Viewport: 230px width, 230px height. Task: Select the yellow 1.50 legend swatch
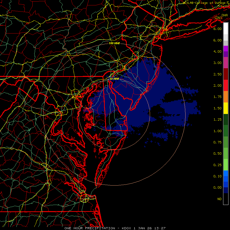(x=226, y=108)
